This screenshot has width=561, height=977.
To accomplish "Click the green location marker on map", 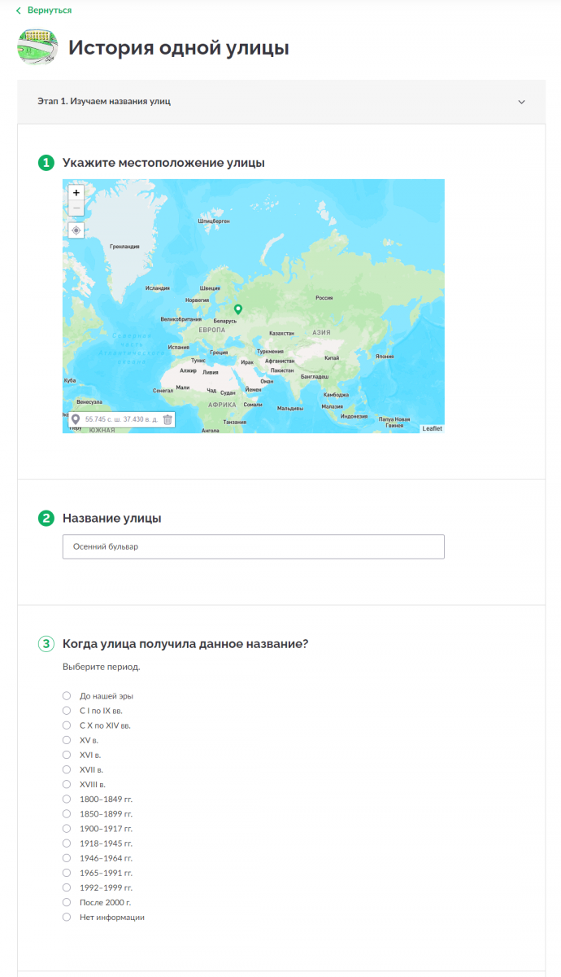I will pyautogui.click(x=238, y=309).
